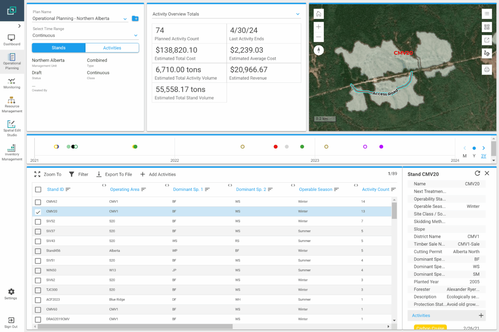Image resolution: width=499 pixels, height=332 pixels.
Task: Click Export To File
Action: click(114, 174)
